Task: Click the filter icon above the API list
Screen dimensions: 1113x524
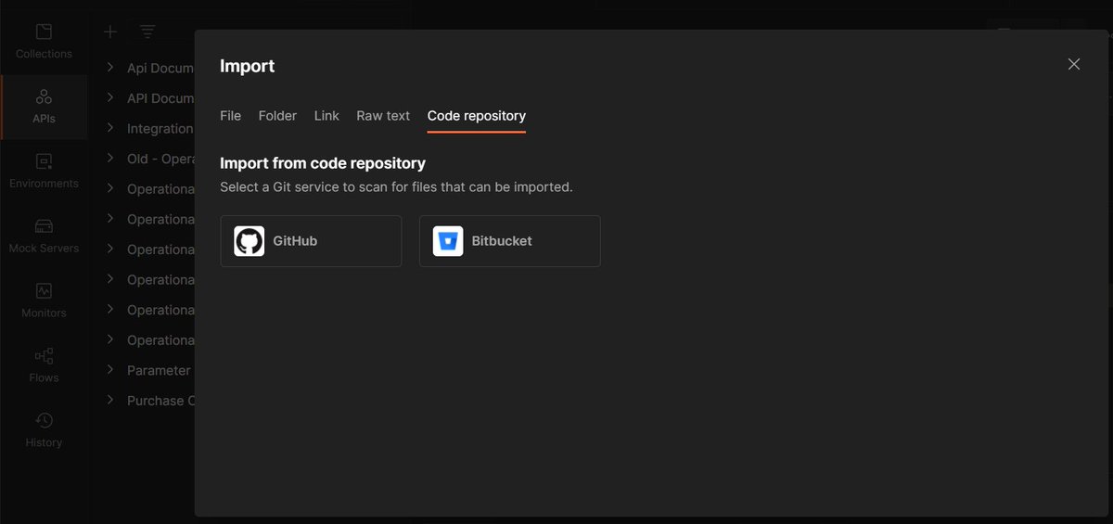Action: [147, 32]
